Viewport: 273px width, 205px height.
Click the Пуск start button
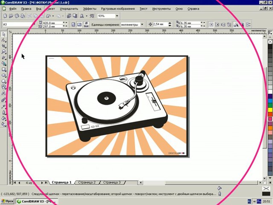[7, 201]
